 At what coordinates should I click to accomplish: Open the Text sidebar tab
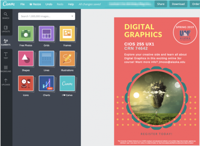point(6,55)
